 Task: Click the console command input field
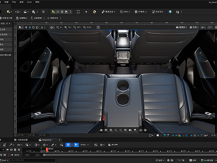[33, 160]
